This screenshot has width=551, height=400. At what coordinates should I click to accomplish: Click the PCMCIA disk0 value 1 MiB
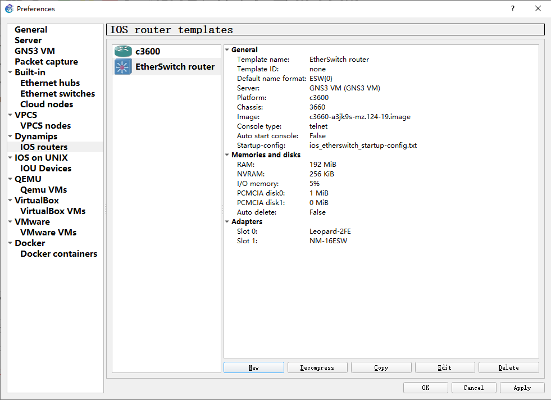point(318,193)
